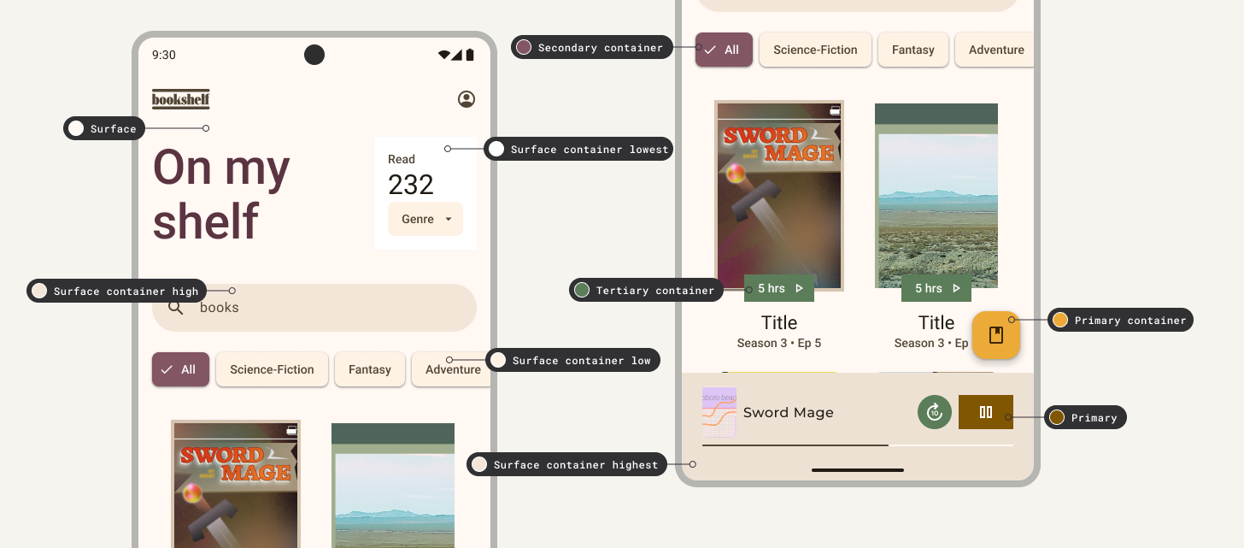Toggle the Fantasy chip in right phone
Viewport: 1244px width, 548px height.
click(912, 50)
